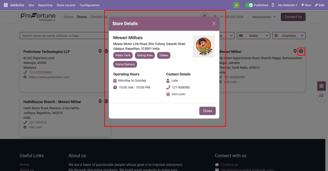
Task: Open the States filter dropdown
Action: [x=253, y=36]
